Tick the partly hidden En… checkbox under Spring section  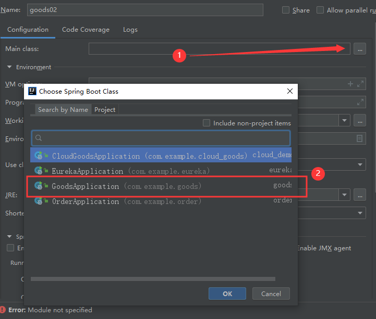coord(10,248)
